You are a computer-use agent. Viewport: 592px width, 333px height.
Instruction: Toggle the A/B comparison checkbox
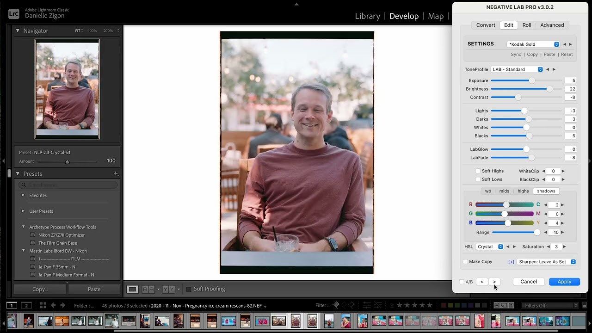(x=462, y=282)
